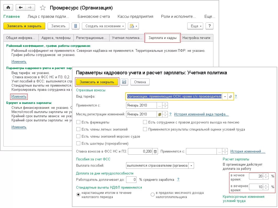Switch to Общая информация tab
The width and height of the screenshot is (278, 208).
point(21,38)
